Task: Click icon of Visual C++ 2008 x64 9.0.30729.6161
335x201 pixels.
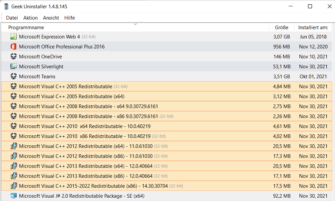Action: click(x=13, y=106)
